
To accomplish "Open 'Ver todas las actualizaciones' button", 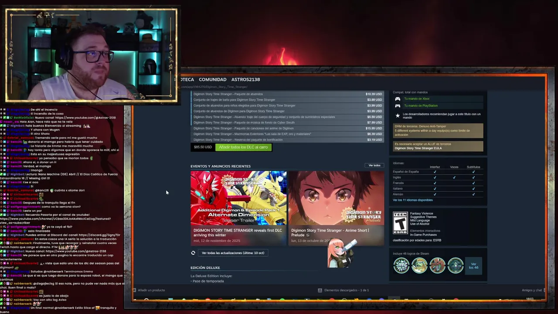I will 233,253.
